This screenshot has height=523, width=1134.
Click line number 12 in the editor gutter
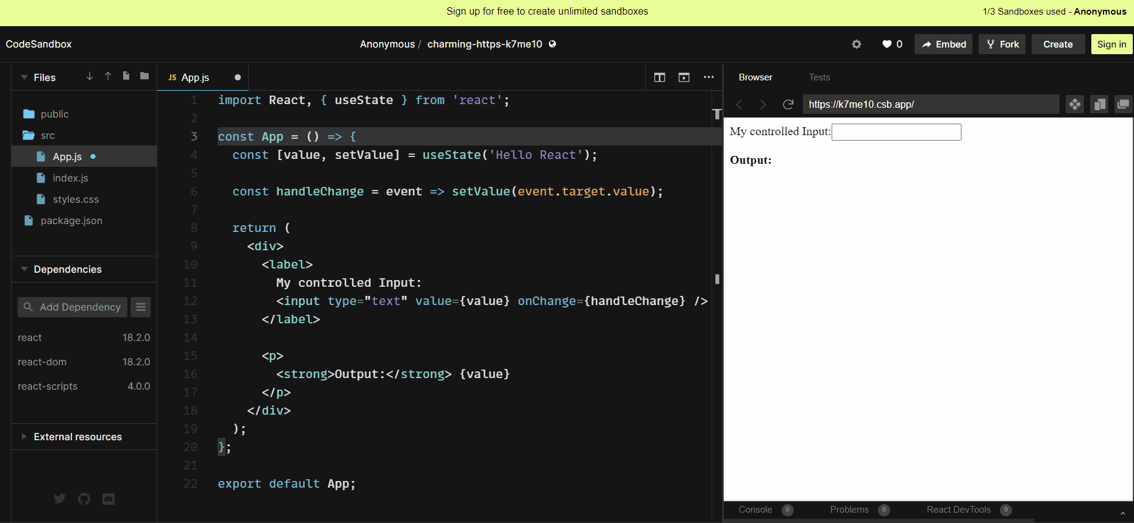click(190, 301)
